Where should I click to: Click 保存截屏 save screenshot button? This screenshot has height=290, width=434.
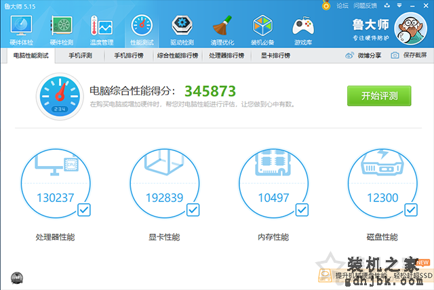(x=409, y=56)
